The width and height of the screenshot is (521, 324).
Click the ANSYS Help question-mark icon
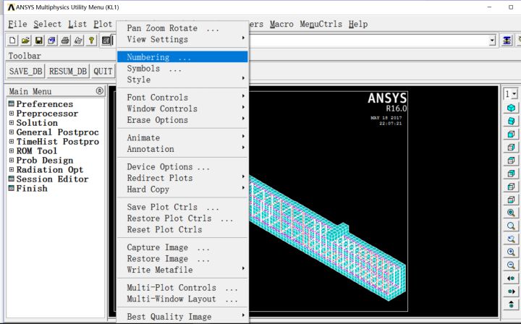(x=91, y=40)
